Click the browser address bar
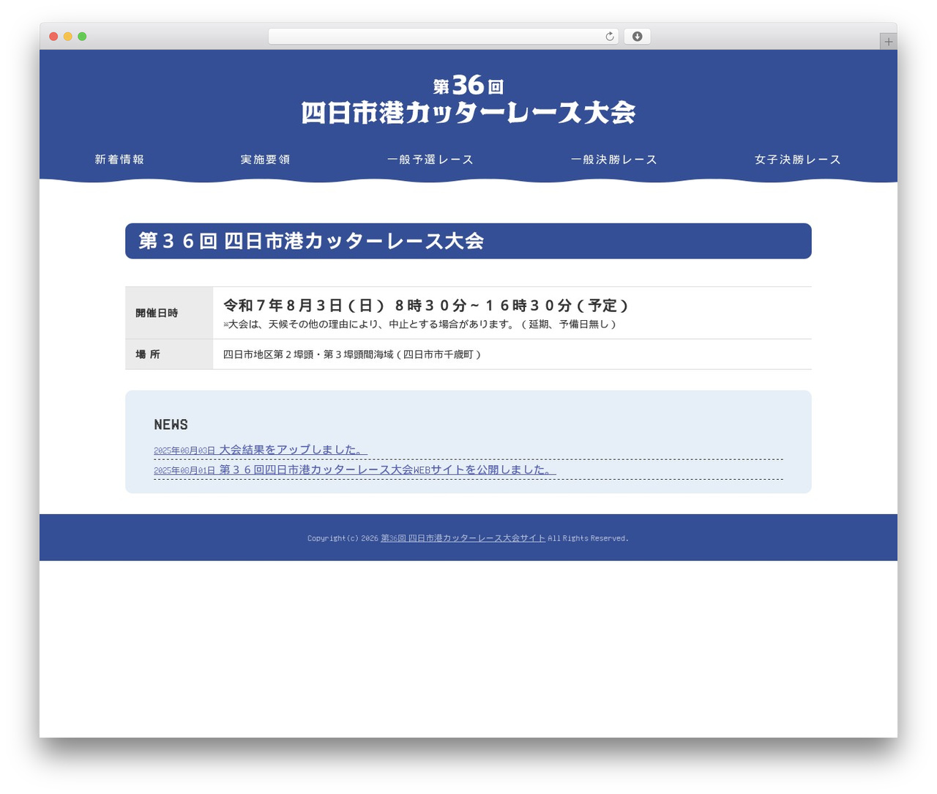This screenshot has width=937, height=794. tap(443, 37)
